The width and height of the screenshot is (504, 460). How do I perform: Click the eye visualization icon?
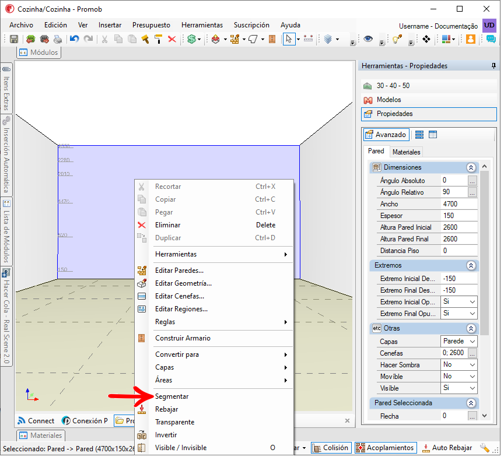pyautogui.click(x=368, y=39)
